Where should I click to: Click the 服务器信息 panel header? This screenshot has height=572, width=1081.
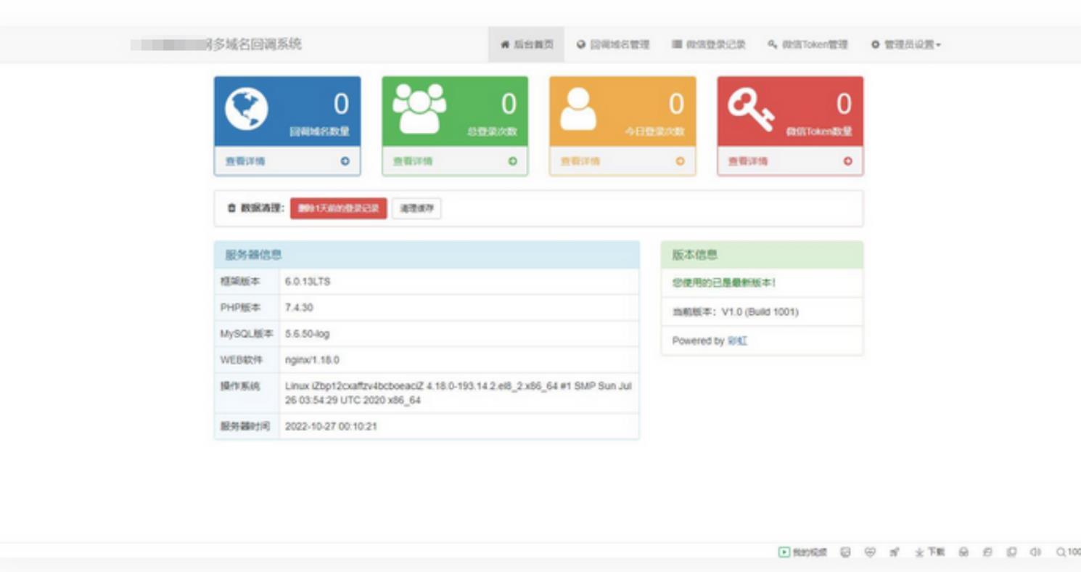[x=427, y=255]
